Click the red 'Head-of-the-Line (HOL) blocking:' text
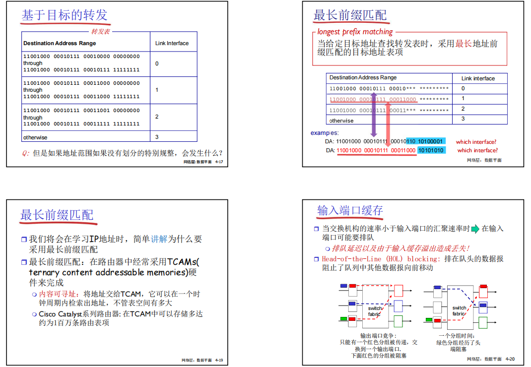This screenshot has width=531, height=367. coord(381,259)
